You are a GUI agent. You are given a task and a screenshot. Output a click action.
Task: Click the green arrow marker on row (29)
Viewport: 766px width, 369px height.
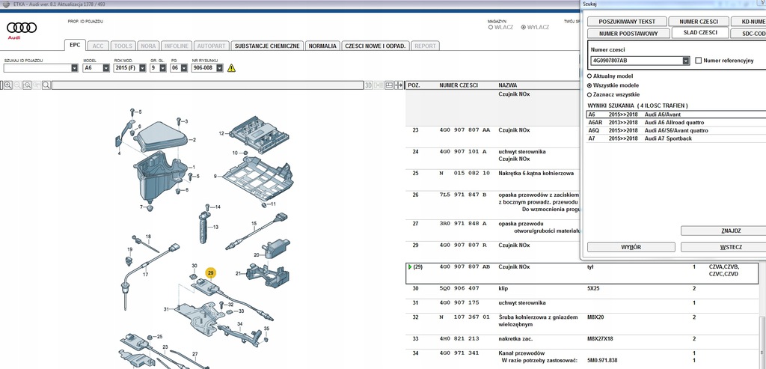click(410, 267)
